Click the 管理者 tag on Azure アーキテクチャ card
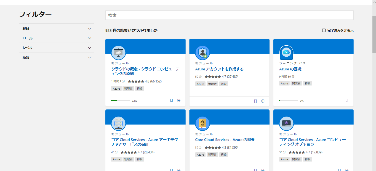 [128, 159]
